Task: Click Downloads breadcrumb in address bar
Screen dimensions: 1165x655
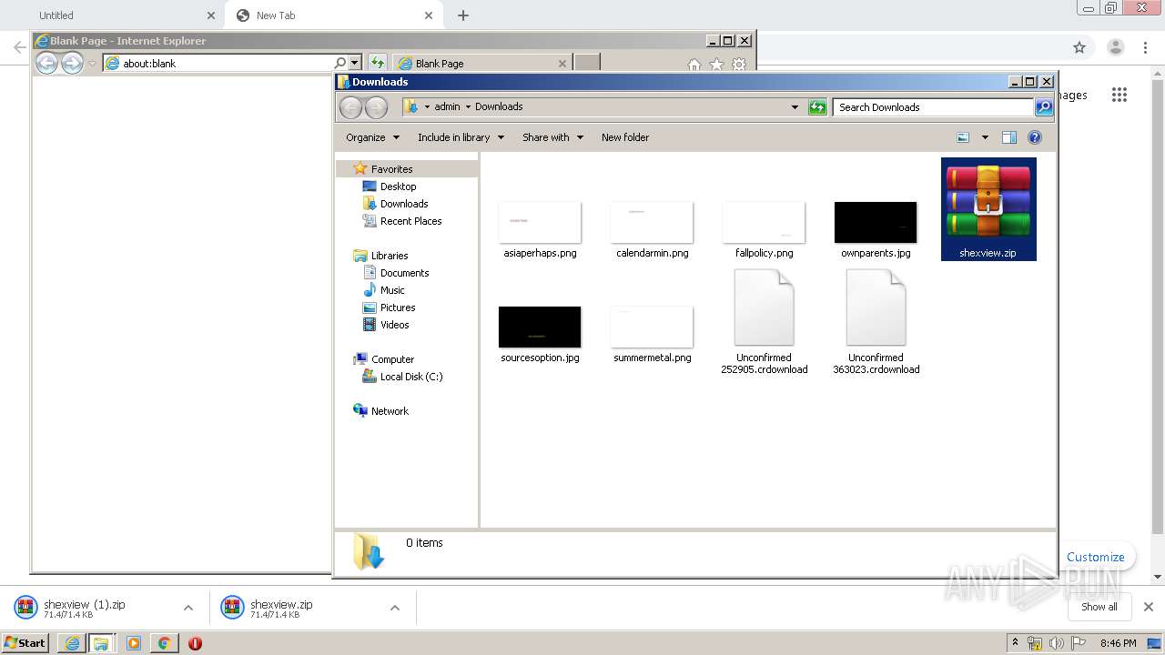Action: pyautogui.click(x=499, y=106)
